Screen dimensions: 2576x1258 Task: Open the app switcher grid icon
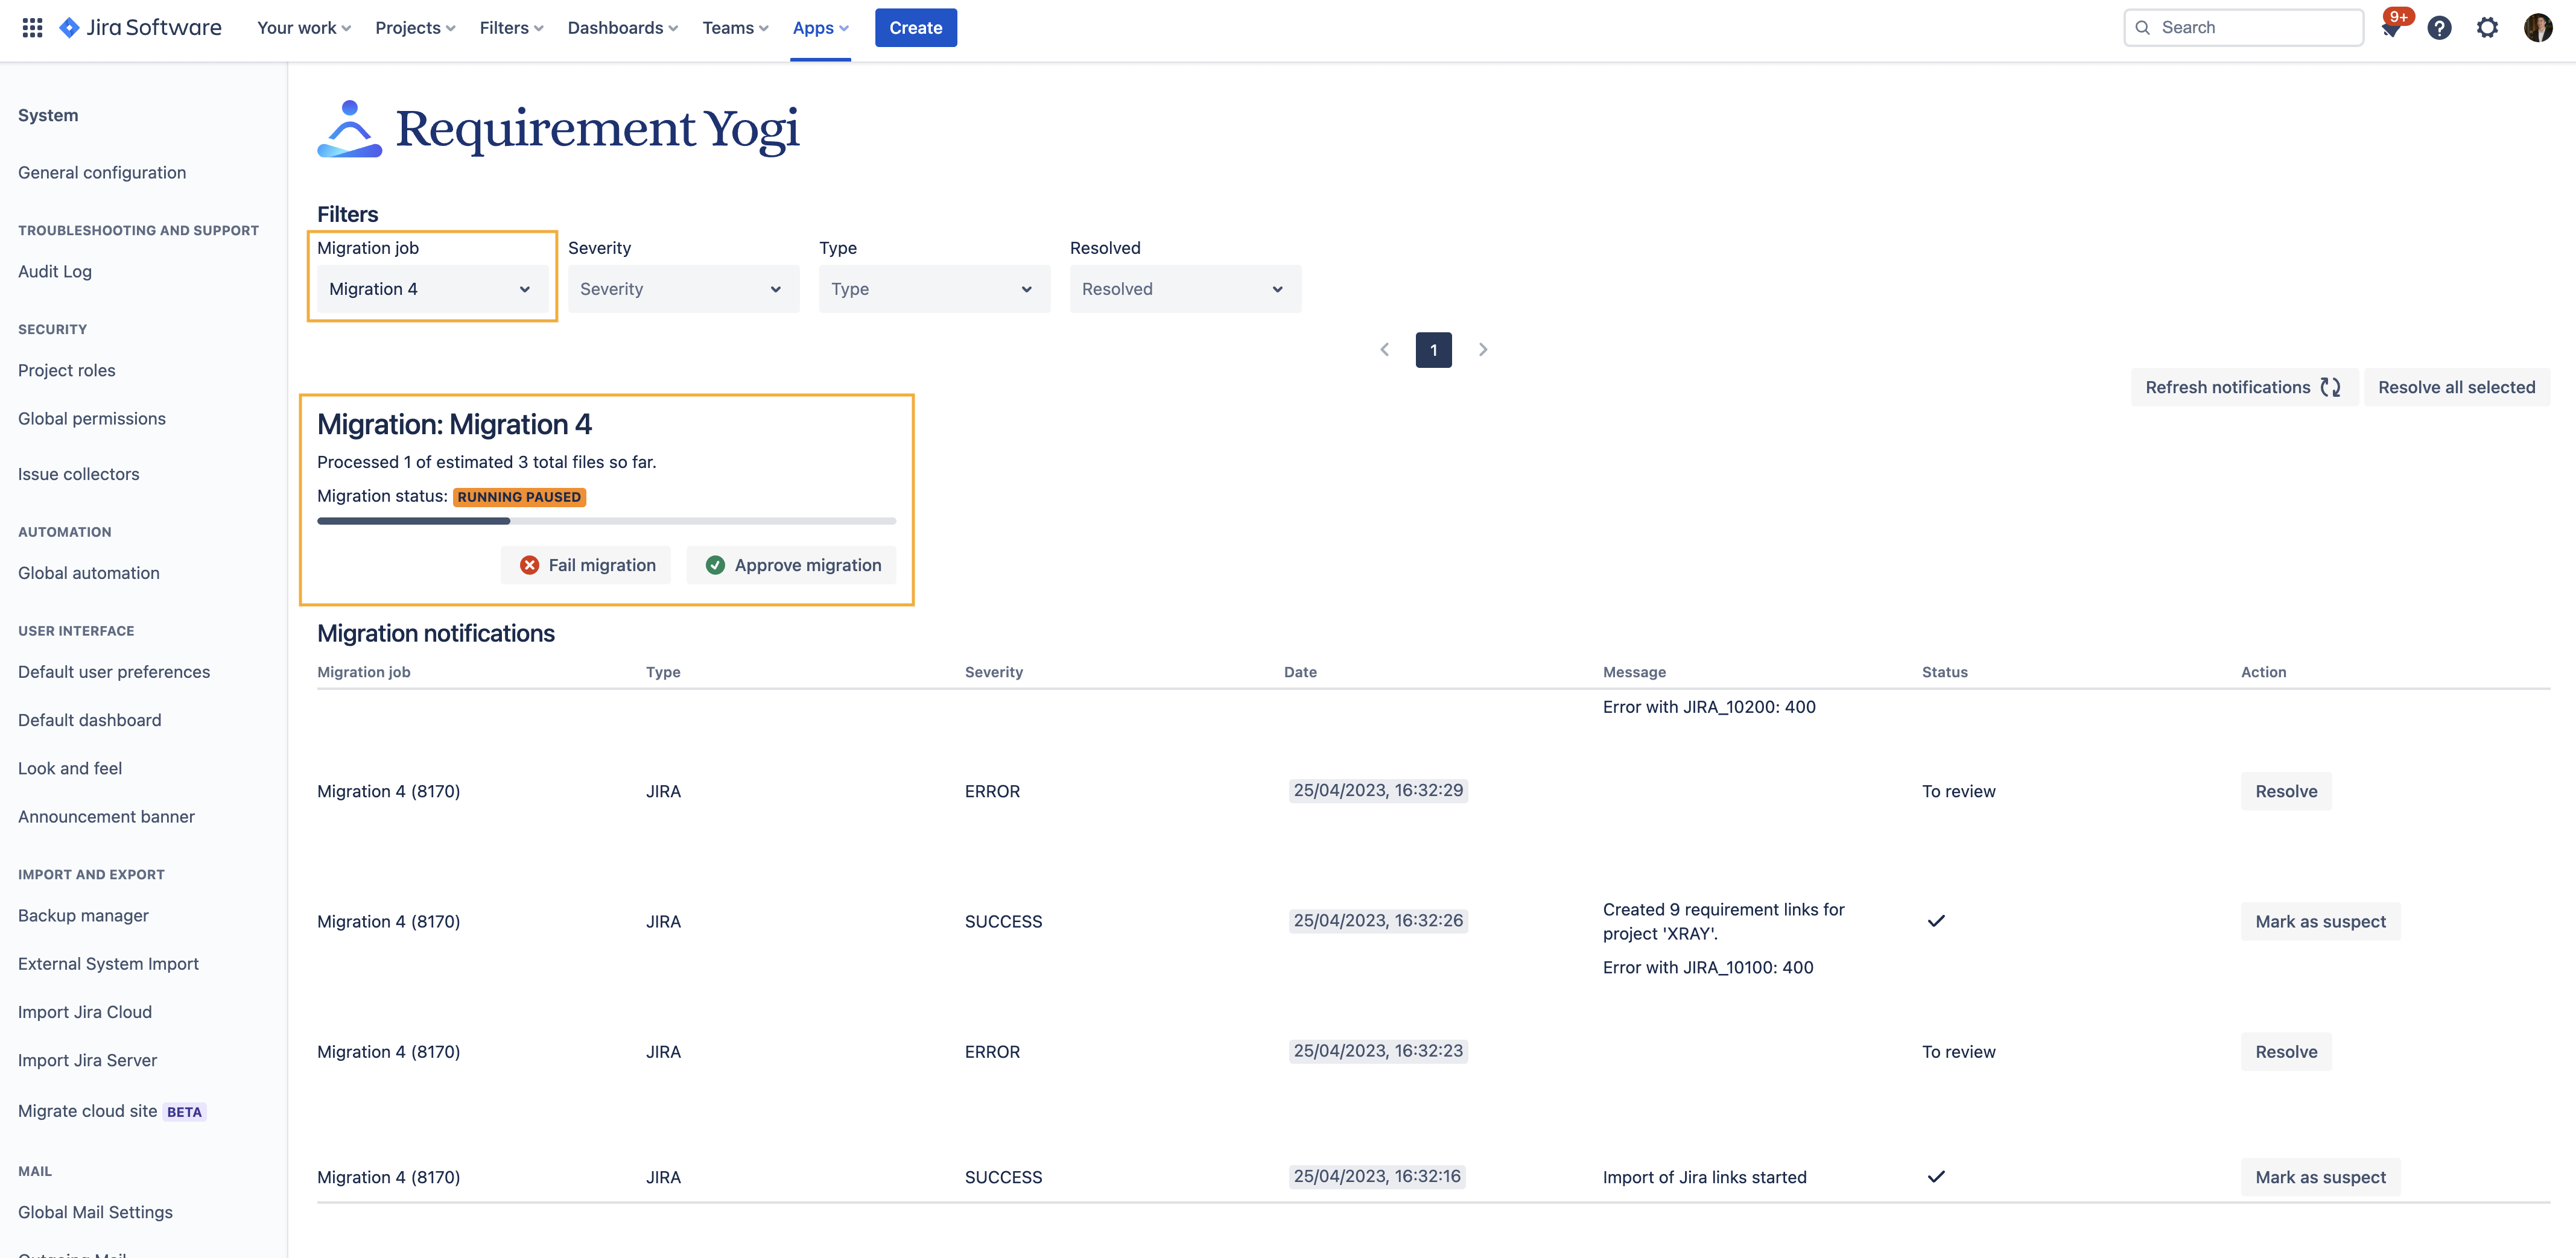point(32,27)
